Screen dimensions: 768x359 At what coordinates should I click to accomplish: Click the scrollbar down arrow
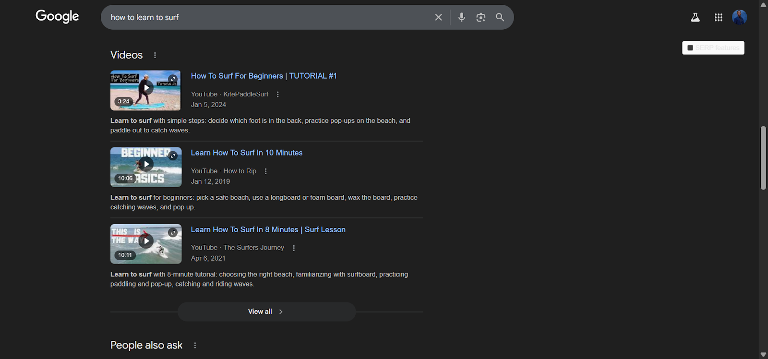pos(763,354)
